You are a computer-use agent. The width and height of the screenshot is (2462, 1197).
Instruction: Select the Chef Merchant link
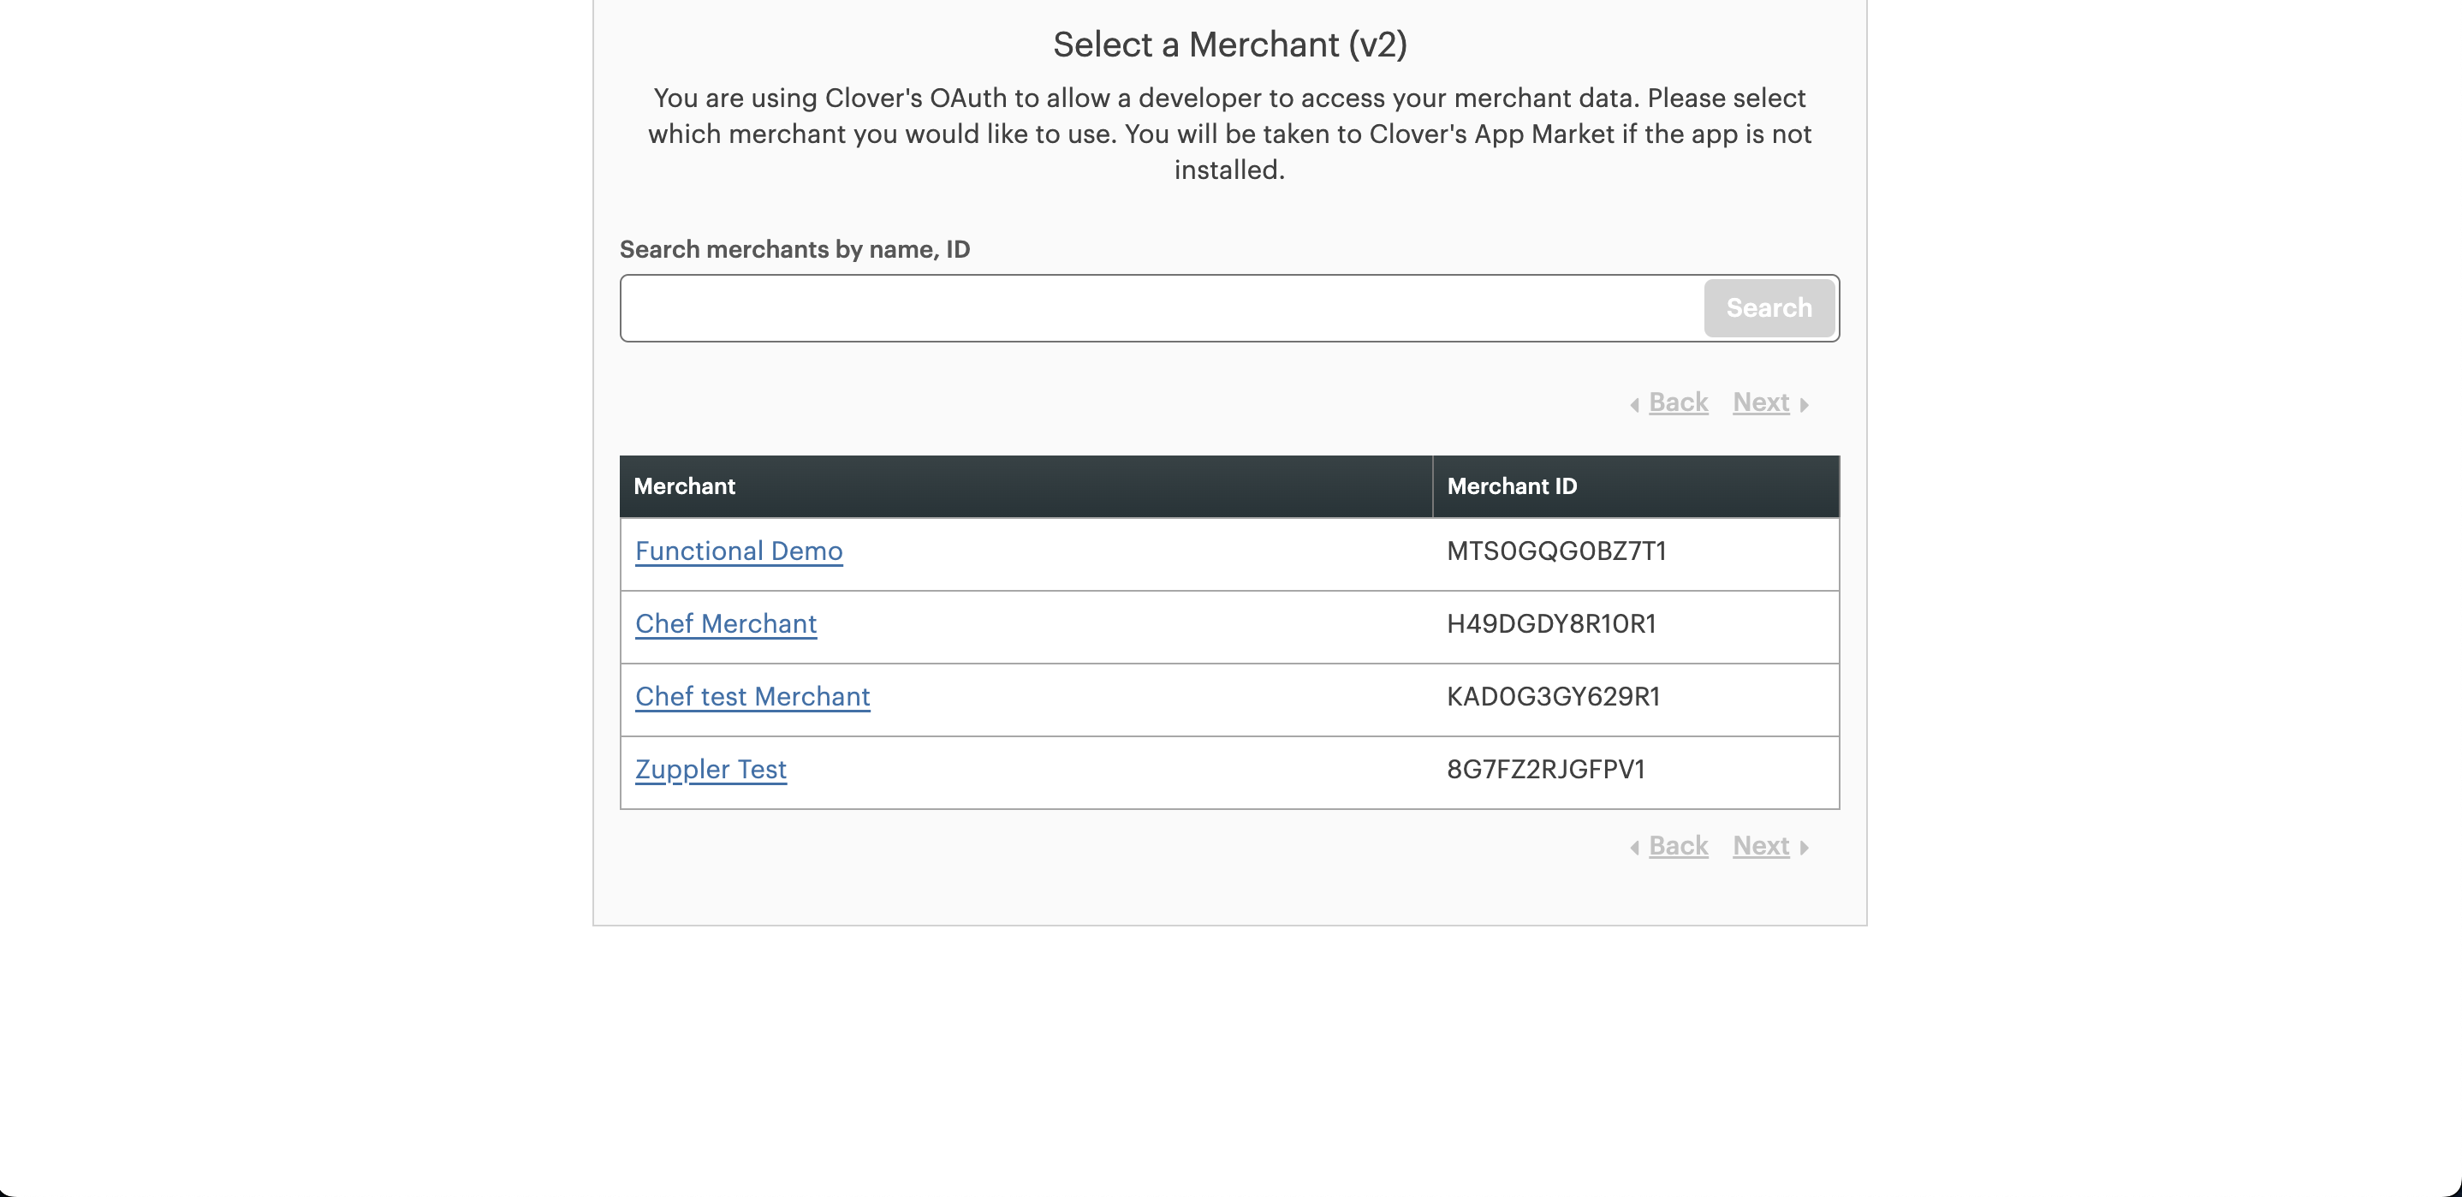click(x=725, y=623)
